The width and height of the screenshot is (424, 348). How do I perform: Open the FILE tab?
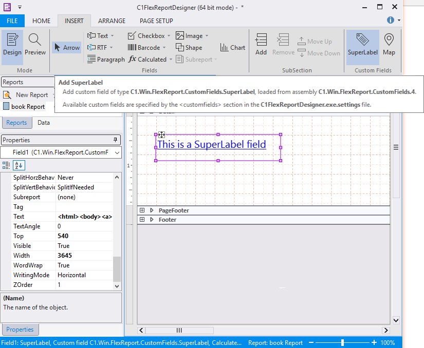coord(12,21)
